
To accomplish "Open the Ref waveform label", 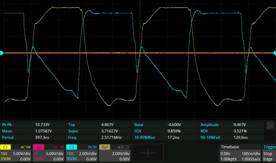I will pos(104,147).
